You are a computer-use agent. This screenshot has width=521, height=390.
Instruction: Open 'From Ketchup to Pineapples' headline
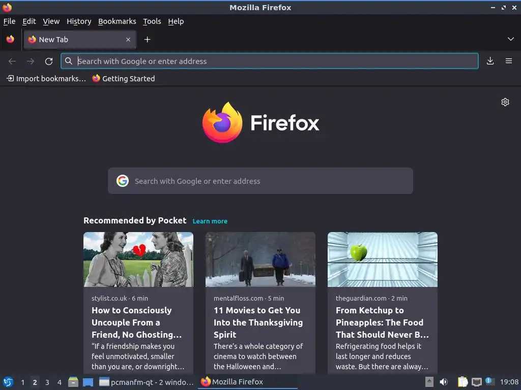382,322
